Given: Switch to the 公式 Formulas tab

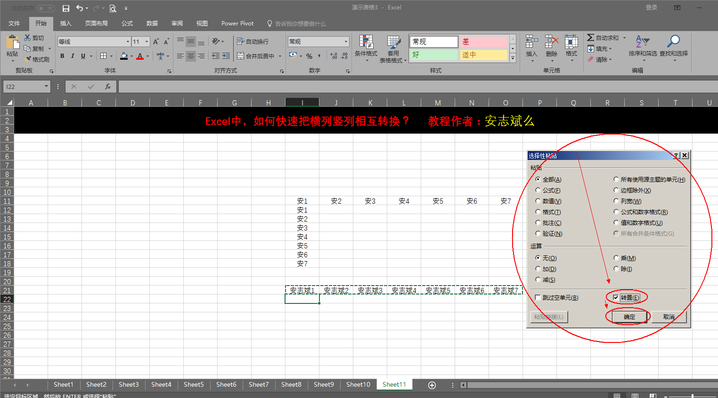Looking at the screenshot, I should tap(127, 23).
